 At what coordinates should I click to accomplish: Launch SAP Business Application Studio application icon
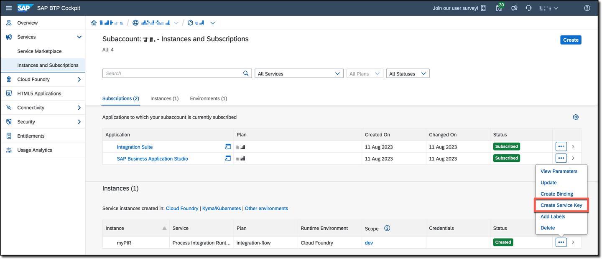[228, 158]
